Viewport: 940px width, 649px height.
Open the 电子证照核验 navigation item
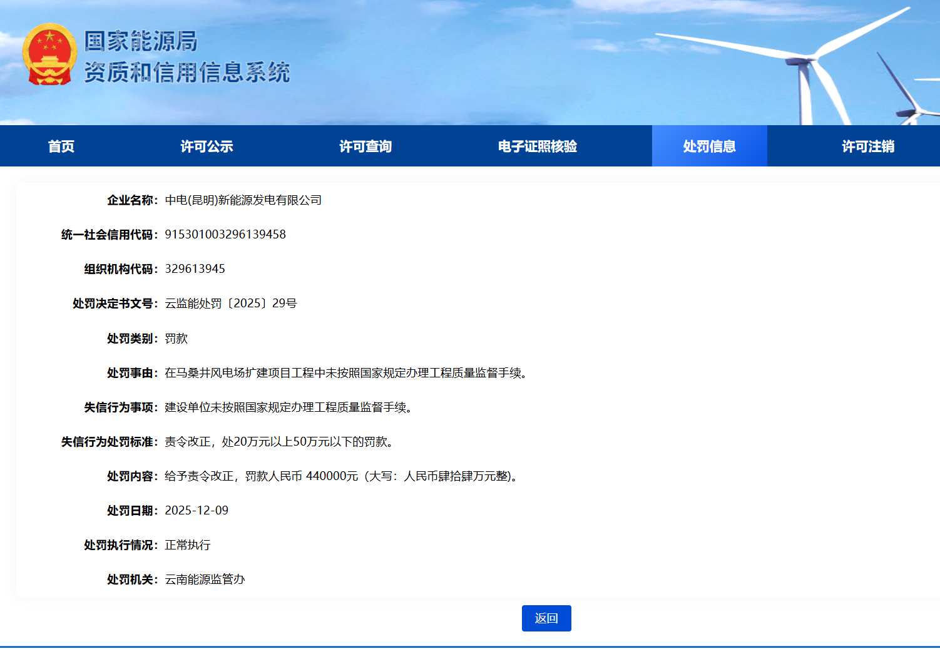point(537,146)
